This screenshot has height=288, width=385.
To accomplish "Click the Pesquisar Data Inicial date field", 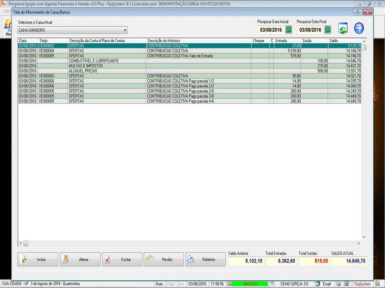I will click(x=271, y=30).
